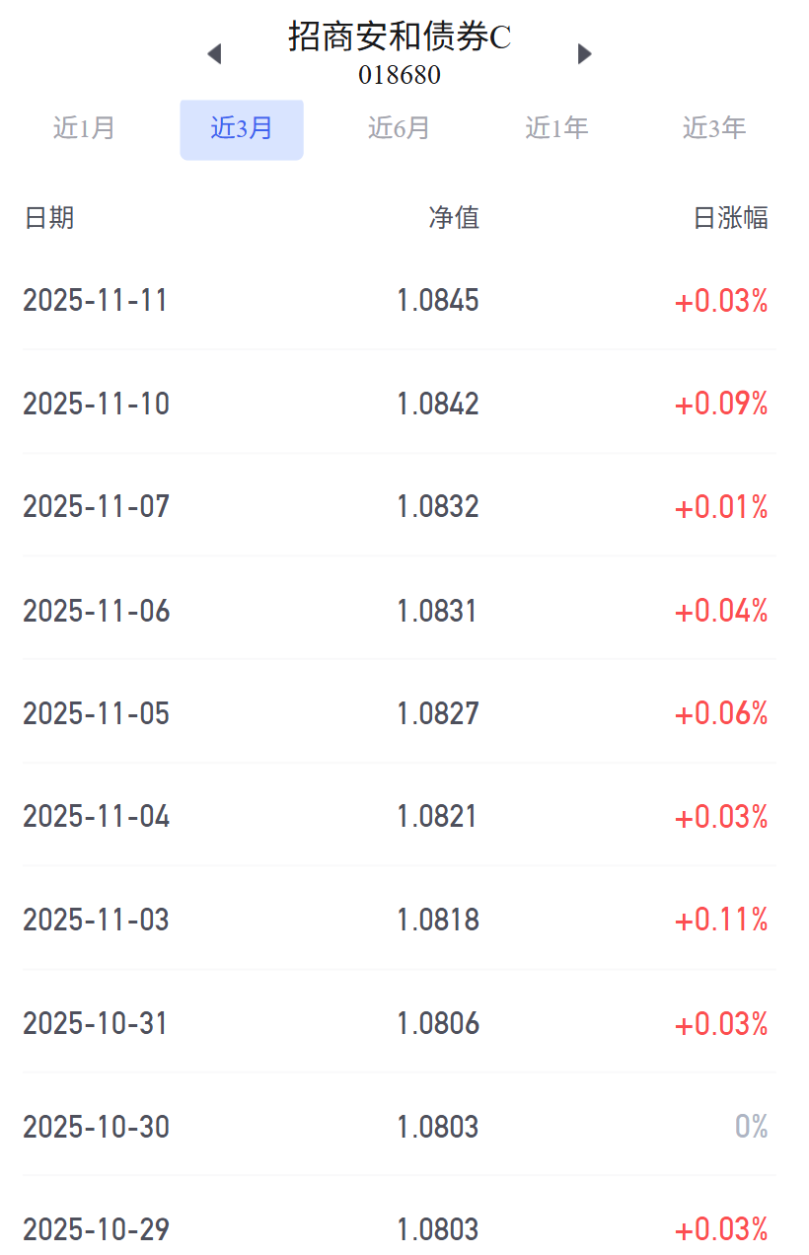Choose the 近3年 tab
The width and height of the screenshot is (809, 1255).
(713, 128)
